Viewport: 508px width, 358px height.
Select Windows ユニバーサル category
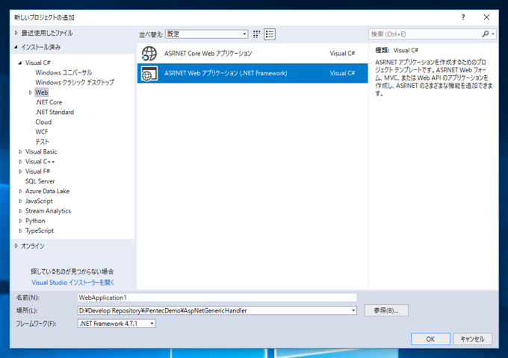tap(63, 72)
